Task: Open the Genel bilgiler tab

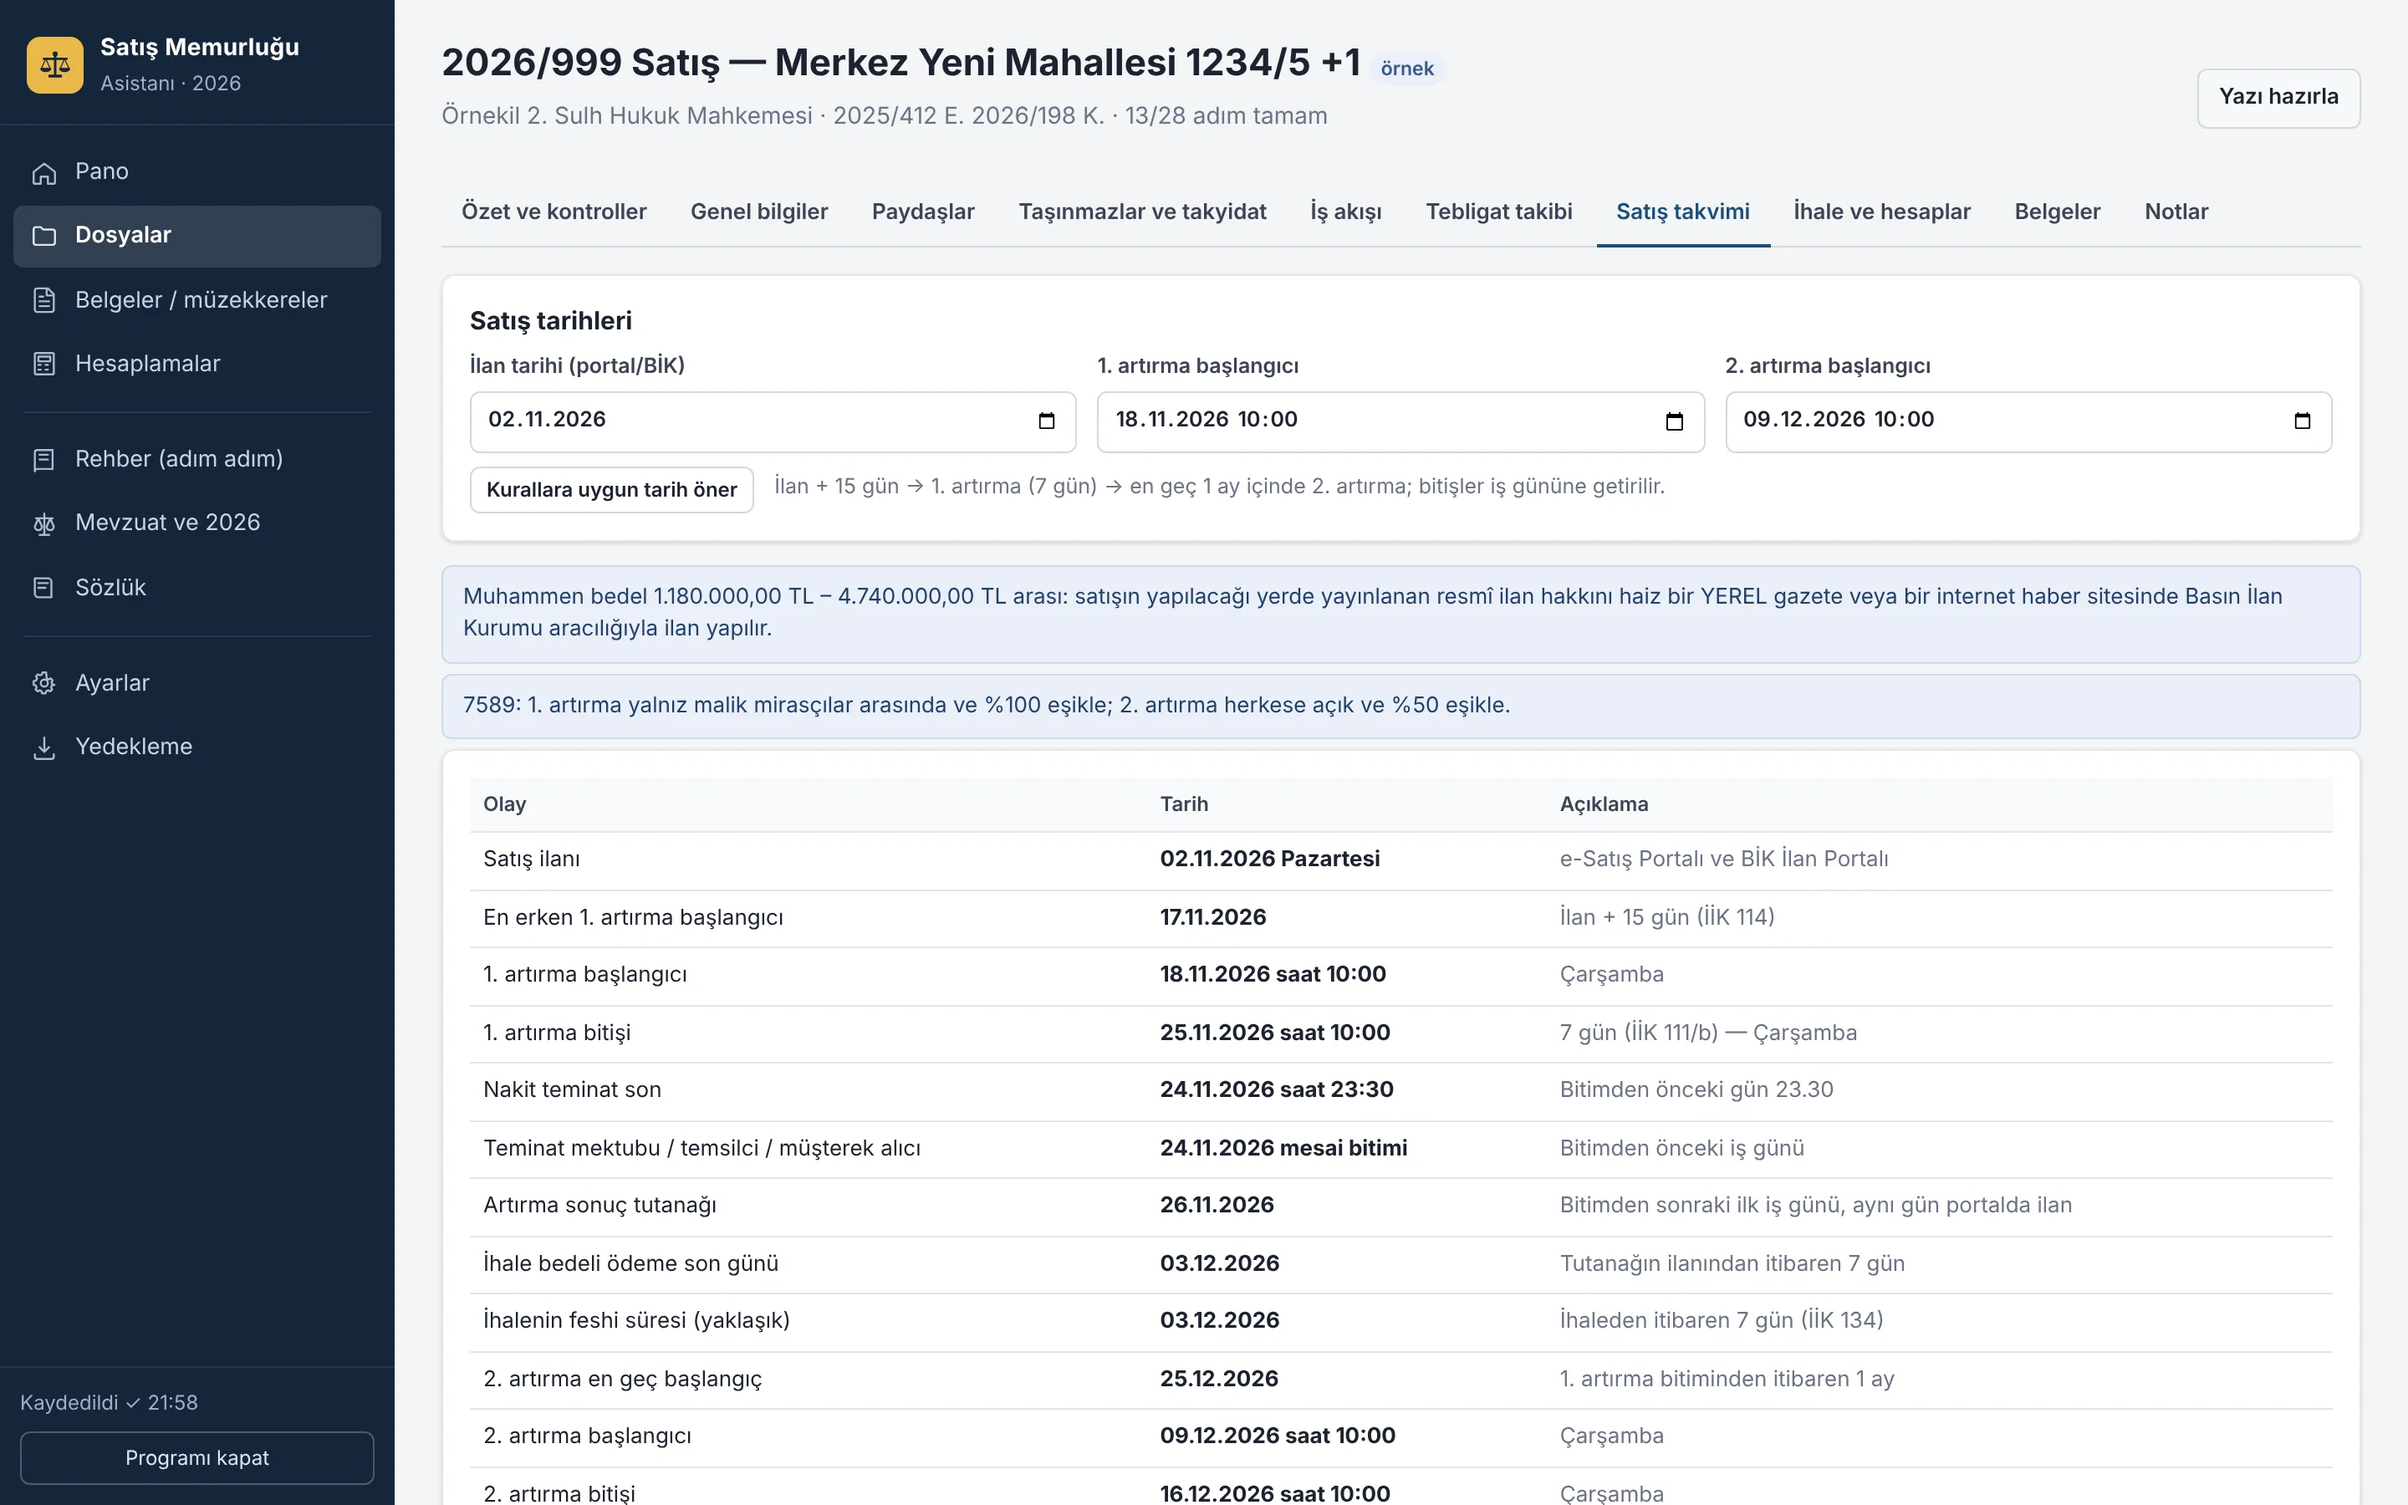Action: click(x=759, y=211)
